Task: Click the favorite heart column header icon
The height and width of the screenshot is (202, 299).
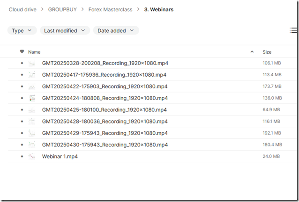Action: [x=22, y=52]
